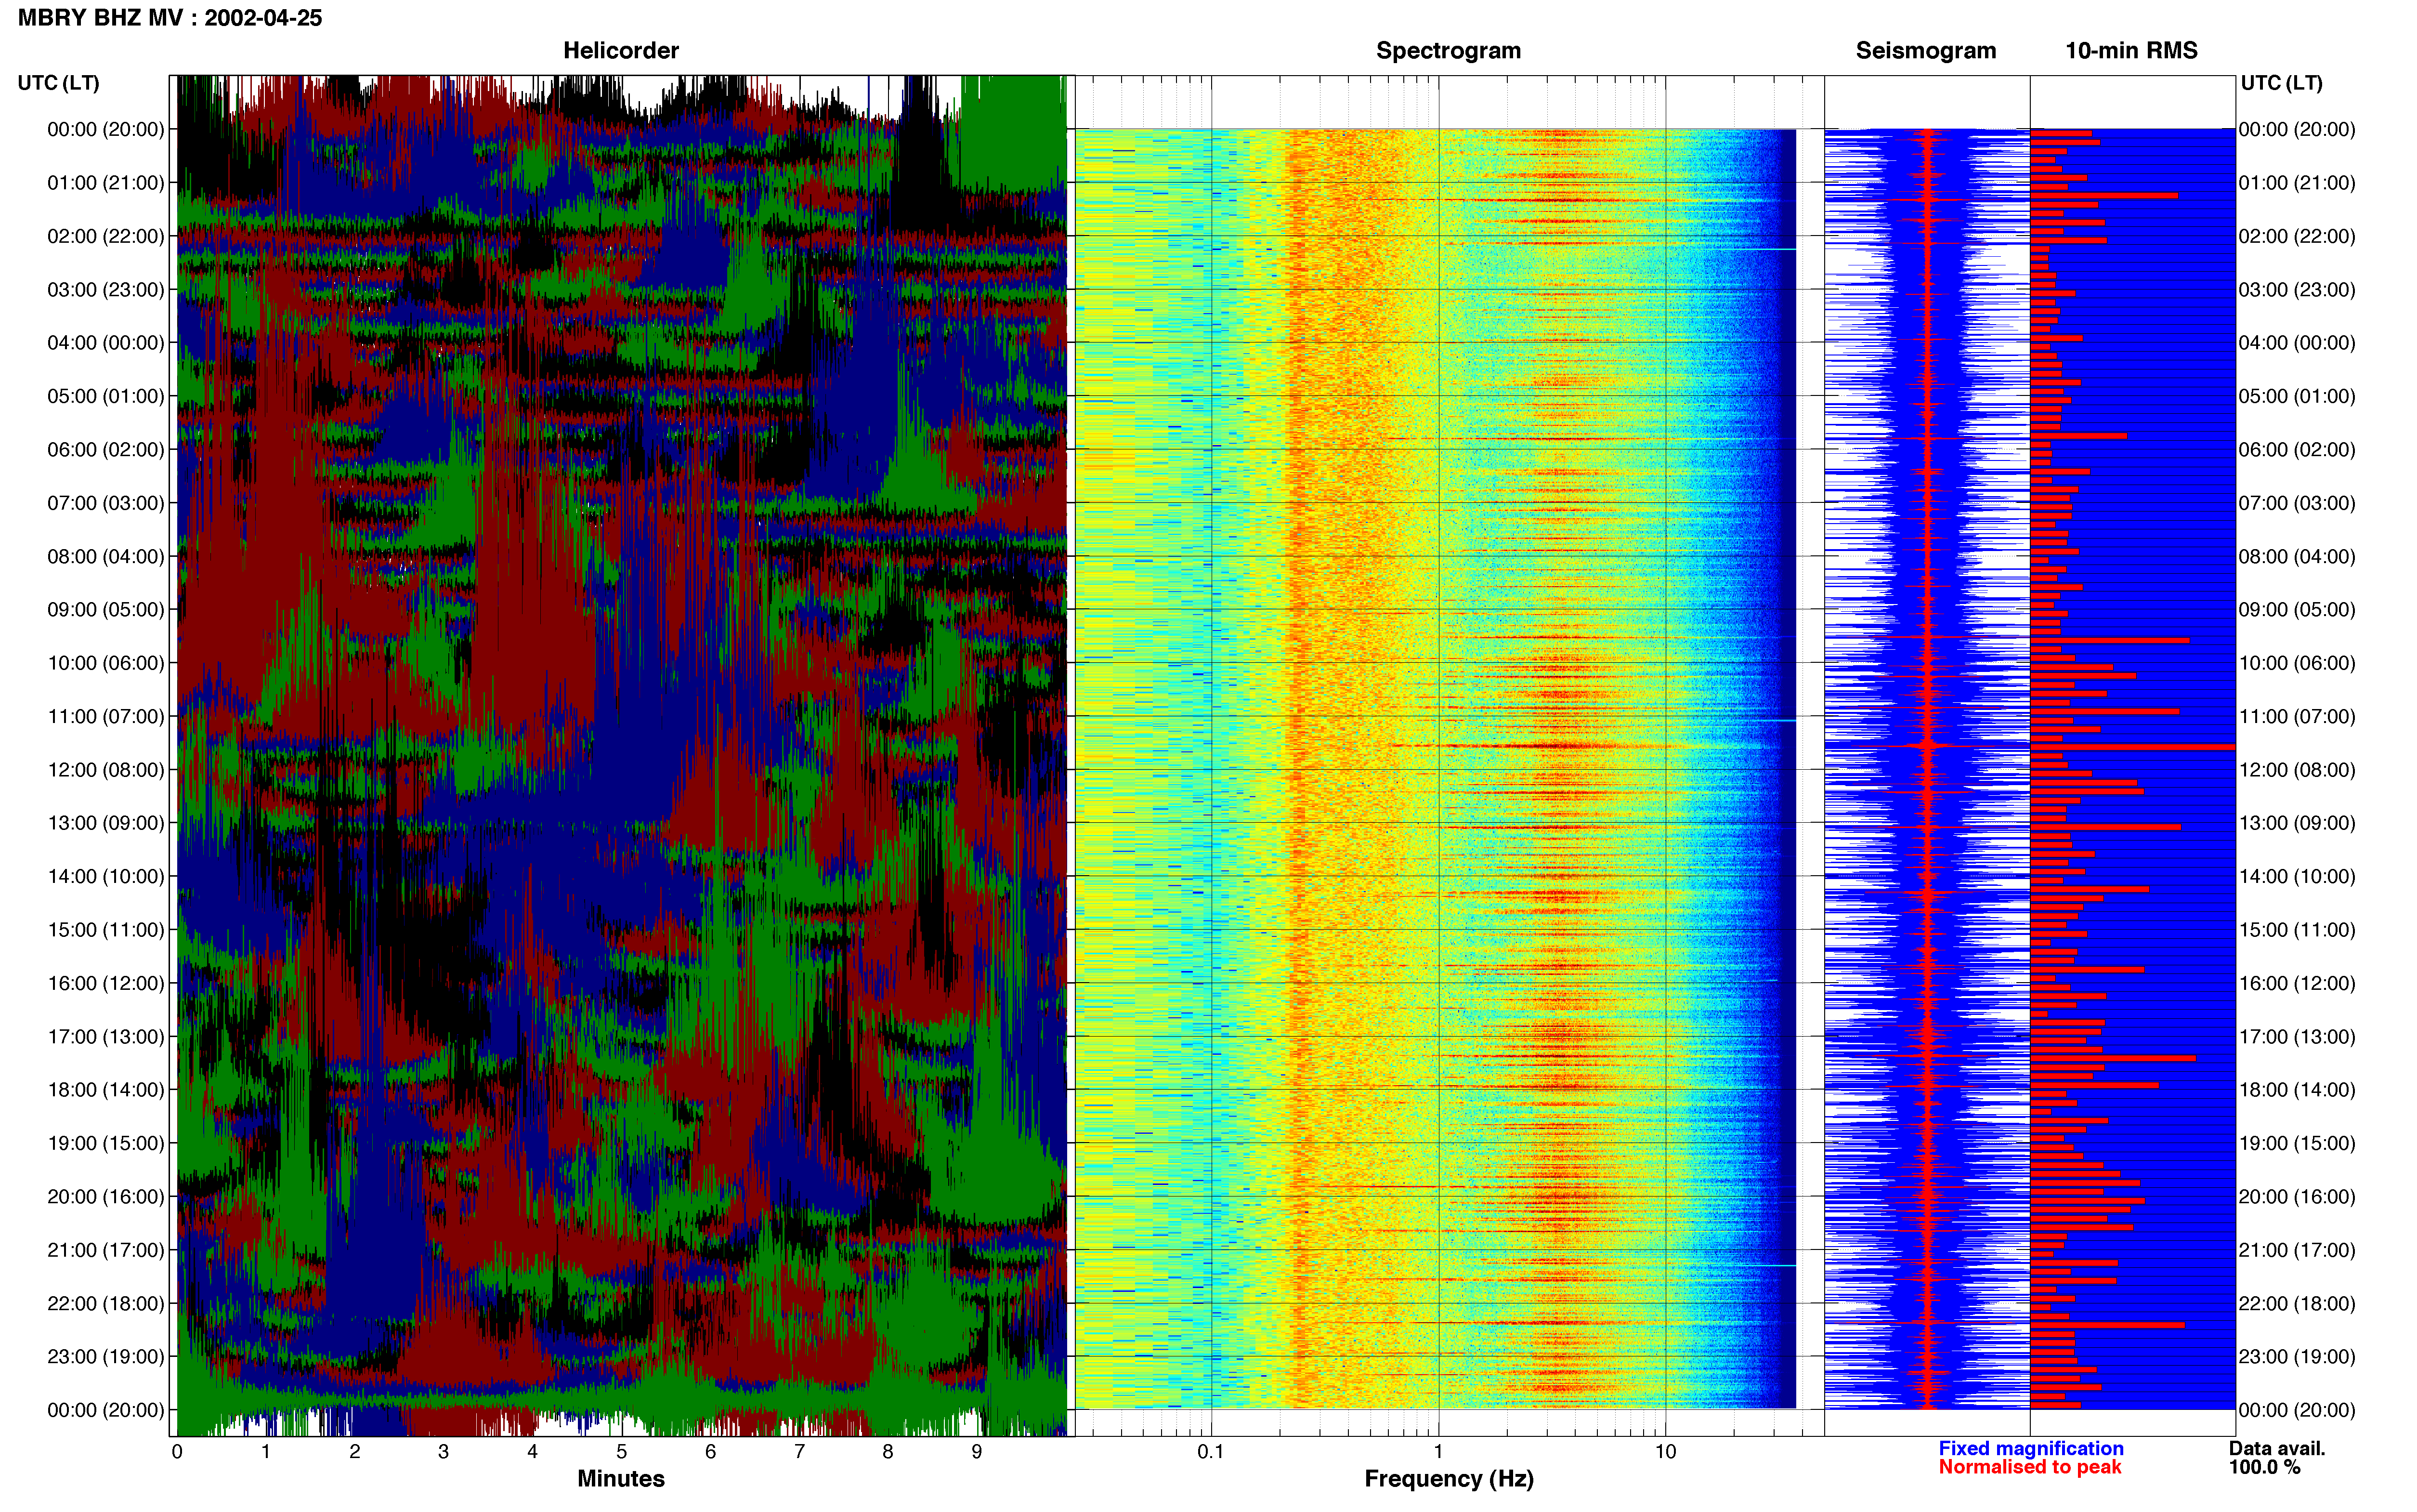The image size is (2417, 1512).
Task: Click '06:00 (02:00)' on the Helicorder time axis
Action: (106, 450)
